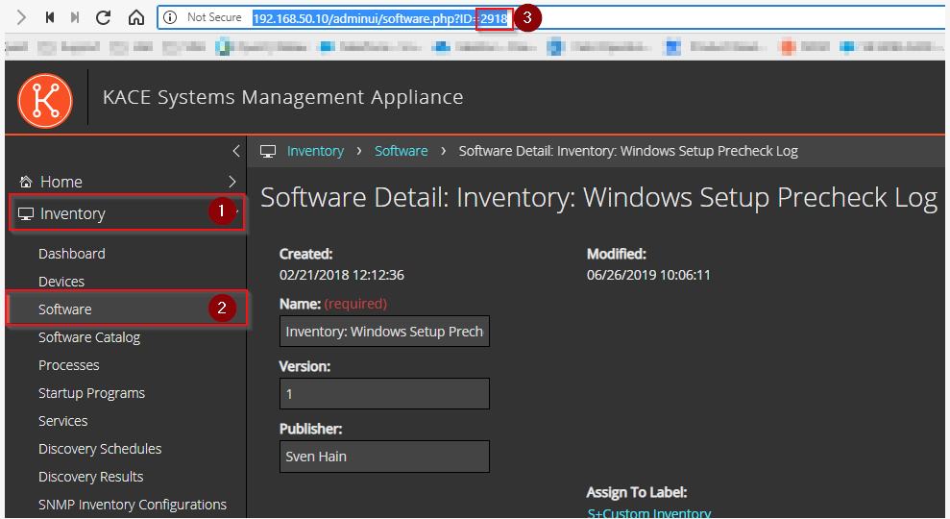The width and height of the screenshot is (950, 519).
Task: Click the Software Detail page heading
Action: (x=598, y=198)
